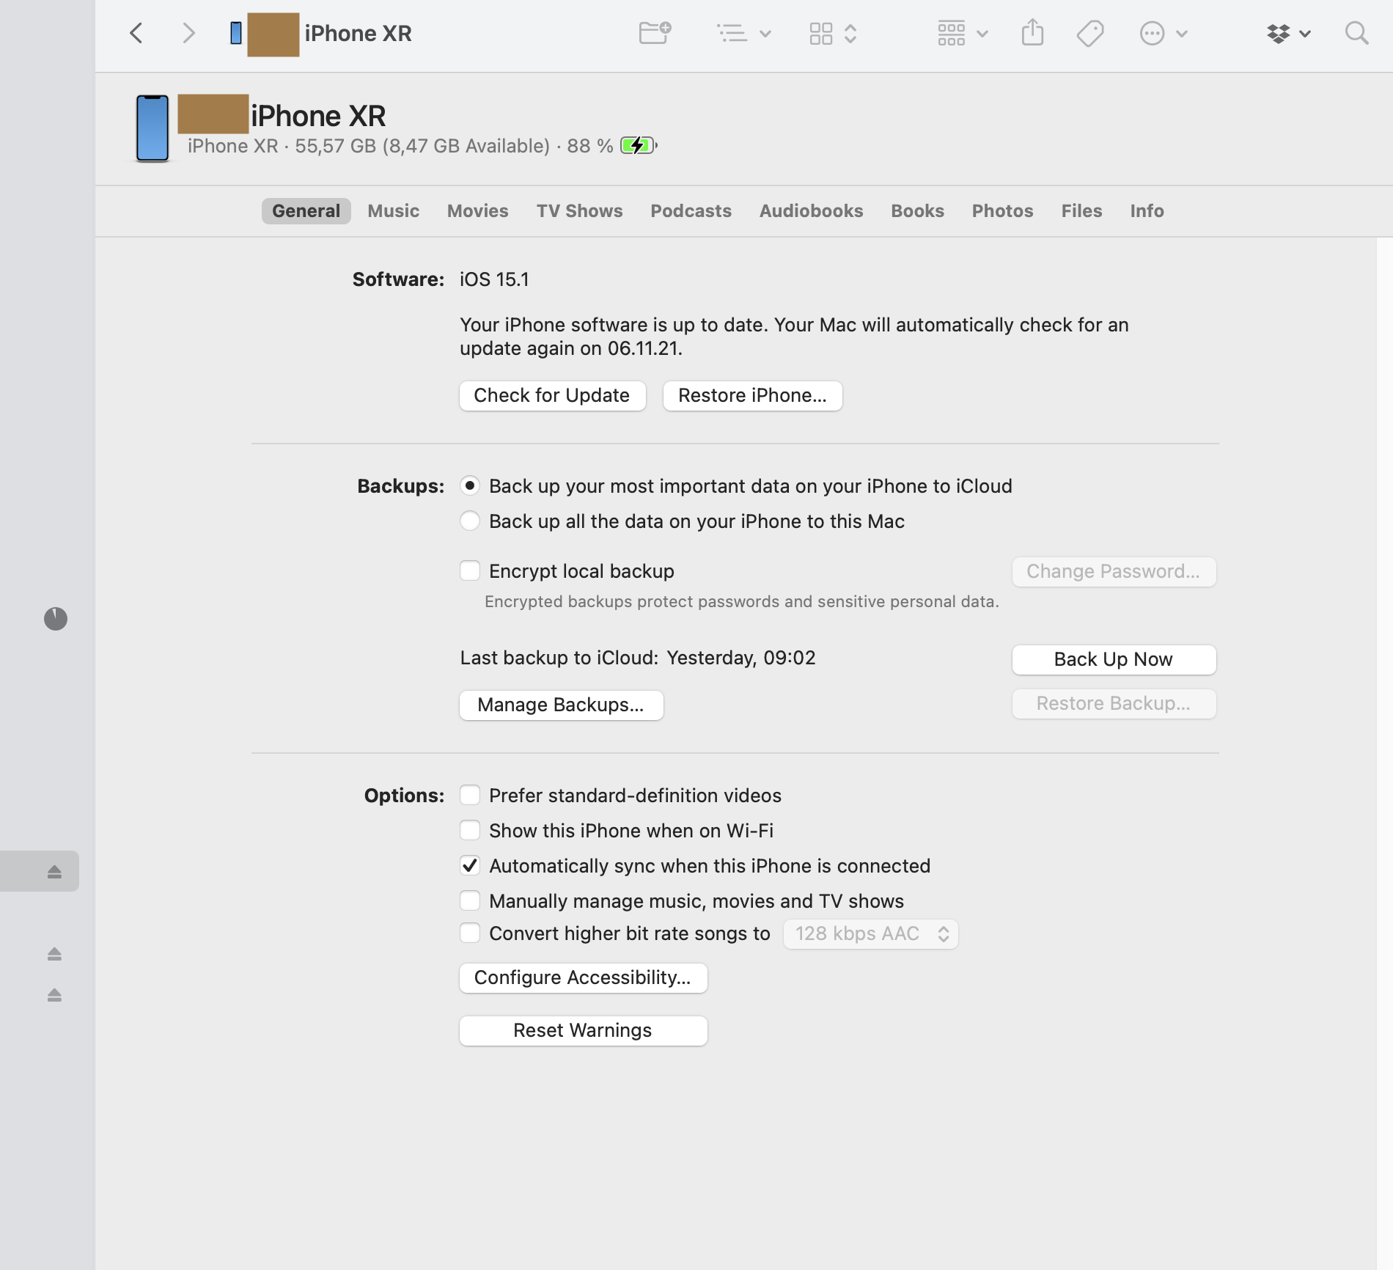Open the Audiobooks tab
Screen dimensions: 1393x1270
point(811,211)
